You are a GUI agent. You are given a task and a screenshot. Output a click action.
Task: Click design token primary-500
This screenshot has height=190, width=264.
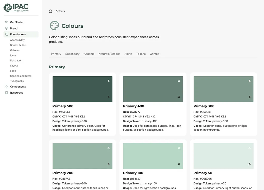[79, 121]
